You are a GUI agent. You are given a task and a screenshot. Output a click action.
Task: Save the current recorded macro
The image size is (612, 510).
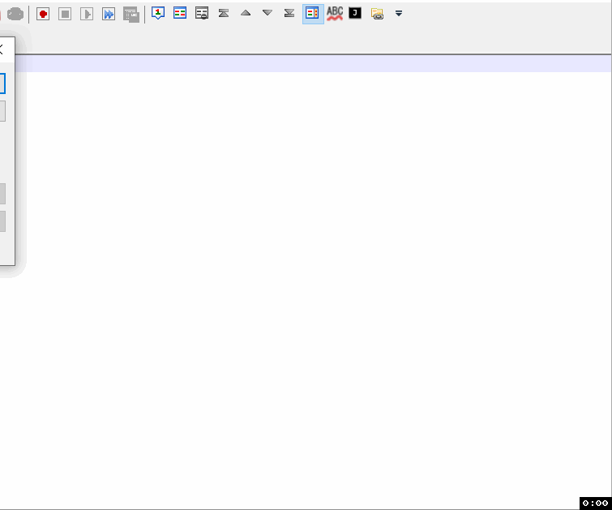[x=131, y=14]
